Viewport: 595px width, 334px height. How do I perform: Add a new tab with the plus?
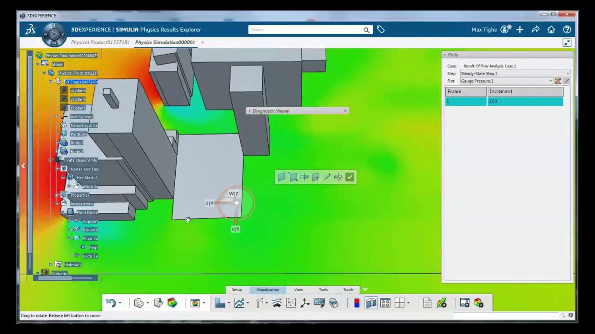pyautogui.click(x=203, y=42)
